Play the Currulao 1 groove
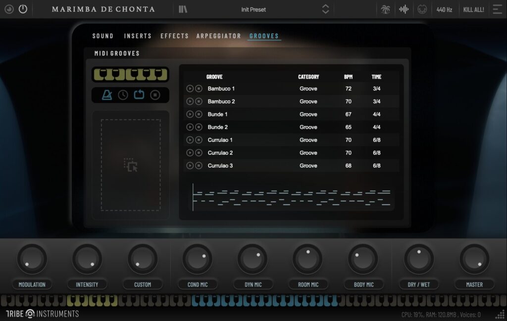This screenshot has width=507, height=321. (190, 140)
